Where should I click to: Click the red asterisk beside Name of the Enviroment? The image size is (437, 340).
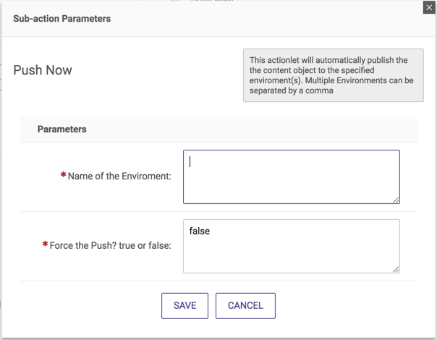coord(64,175)
